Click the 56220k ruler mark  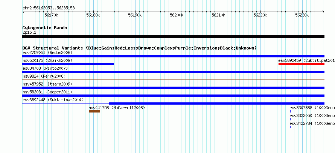click(x=260, y=15)
